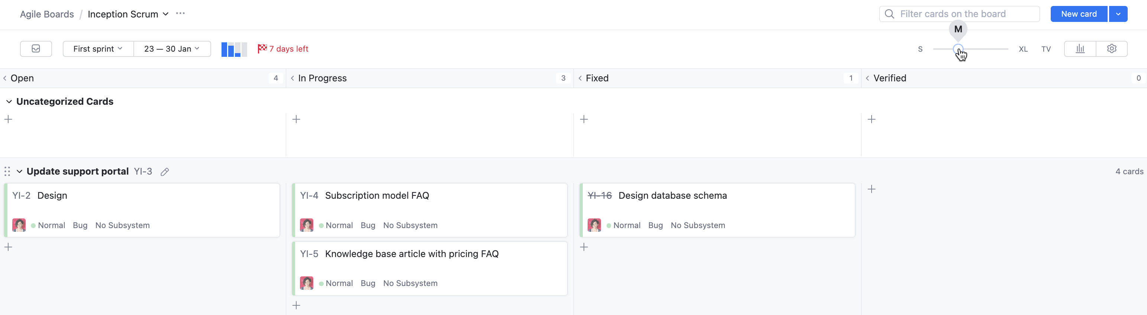Click pencil edit icon next to YI-3
The height and width of the screenshot is (315, 1147).
(165, 172)
